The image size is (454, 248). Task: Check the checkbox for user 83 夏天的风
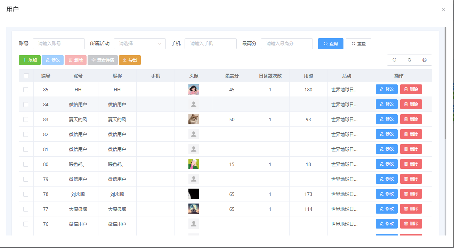click(26, 119)
